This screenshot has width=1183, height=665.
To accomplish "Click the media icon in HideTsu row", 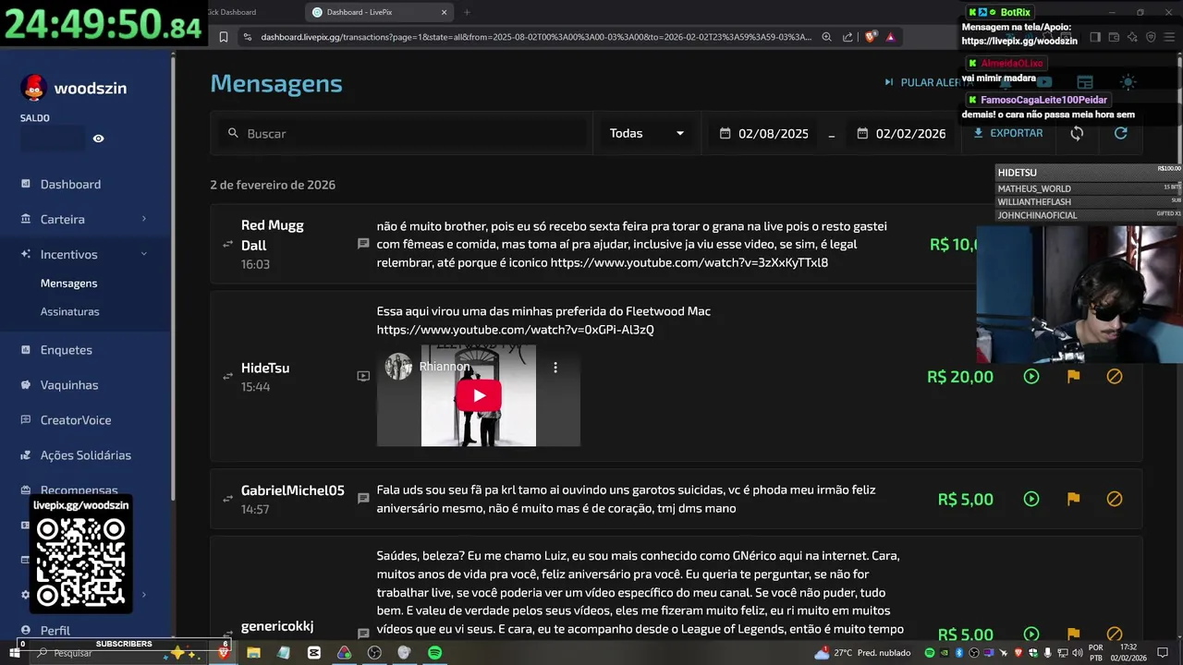I will pyautogui.click(x=363, y=376).
